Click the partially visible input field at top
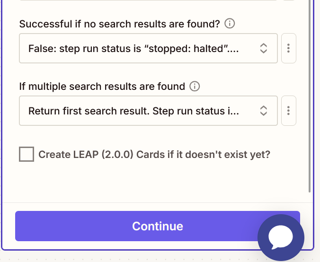 [142, 1]
